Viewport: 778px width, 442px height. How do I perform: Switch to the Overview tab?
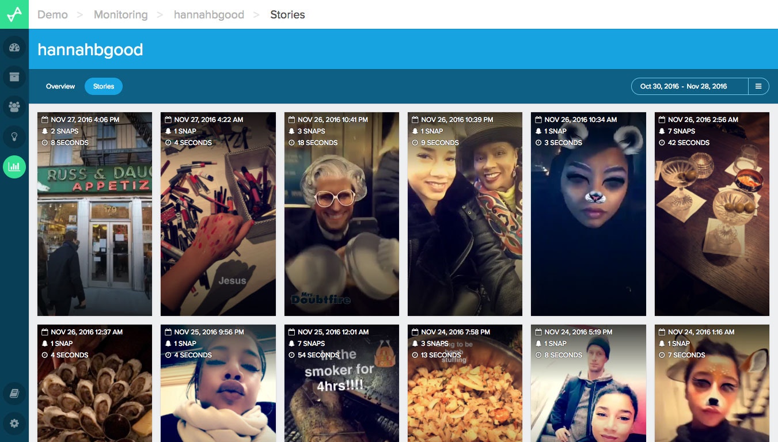[60, 86]
